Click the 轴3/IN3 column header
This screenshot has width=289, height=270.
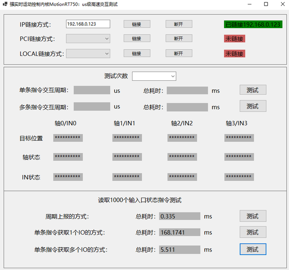click(236, 123)
